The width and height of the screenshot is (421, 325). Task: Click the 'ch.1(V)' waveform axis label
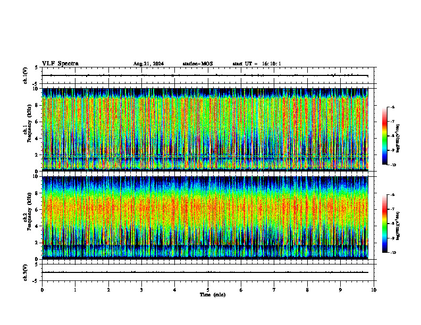(x=26, y=75)
